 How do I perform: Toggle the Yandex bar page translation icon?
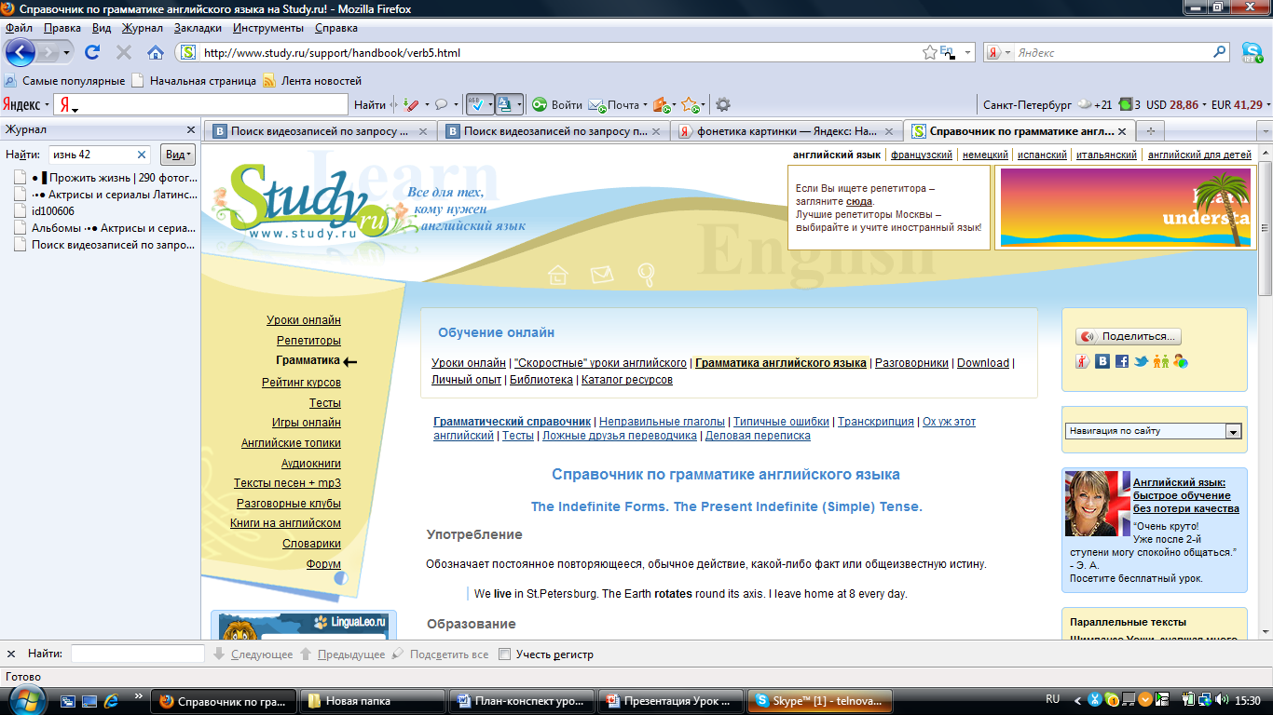click(504, 105)
